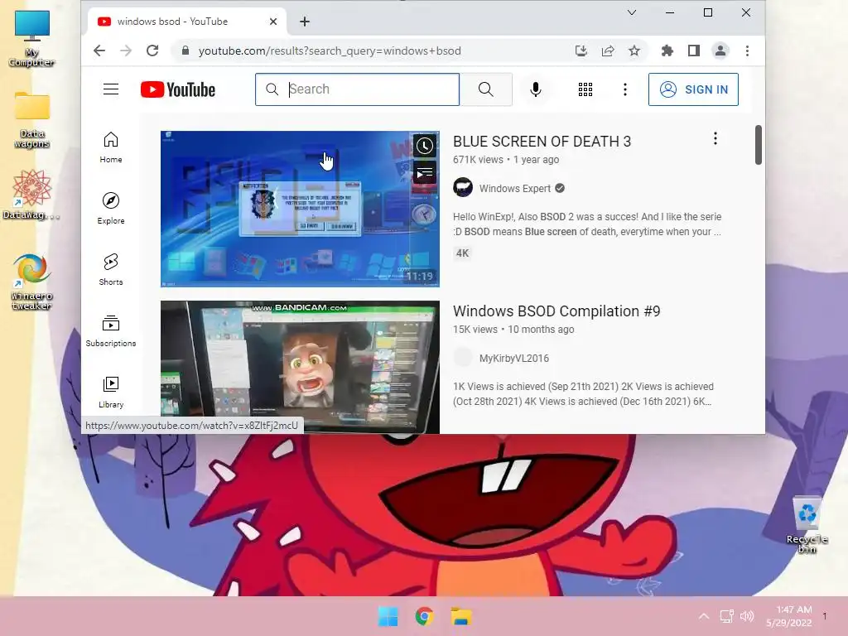The width and height of the screenshot is (848, 636).
Task: Open File Explorer from taskbar
Action: tap(461, 616)
